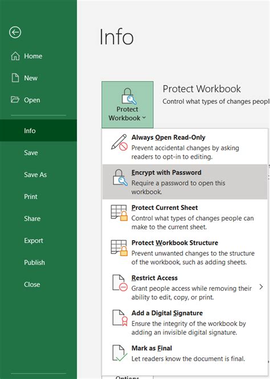Click the Info page title
The height and width of the screenshot is (379, 270).
click(116, 37)
